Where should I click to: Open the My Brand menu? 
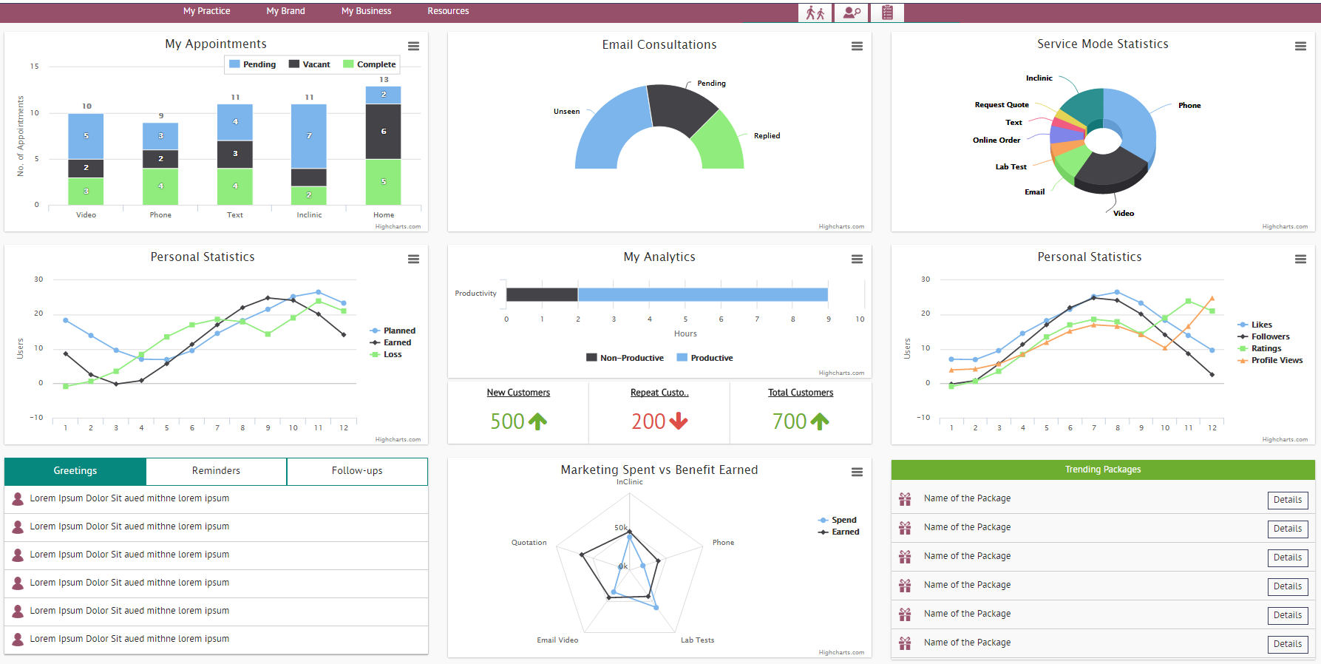286,11
